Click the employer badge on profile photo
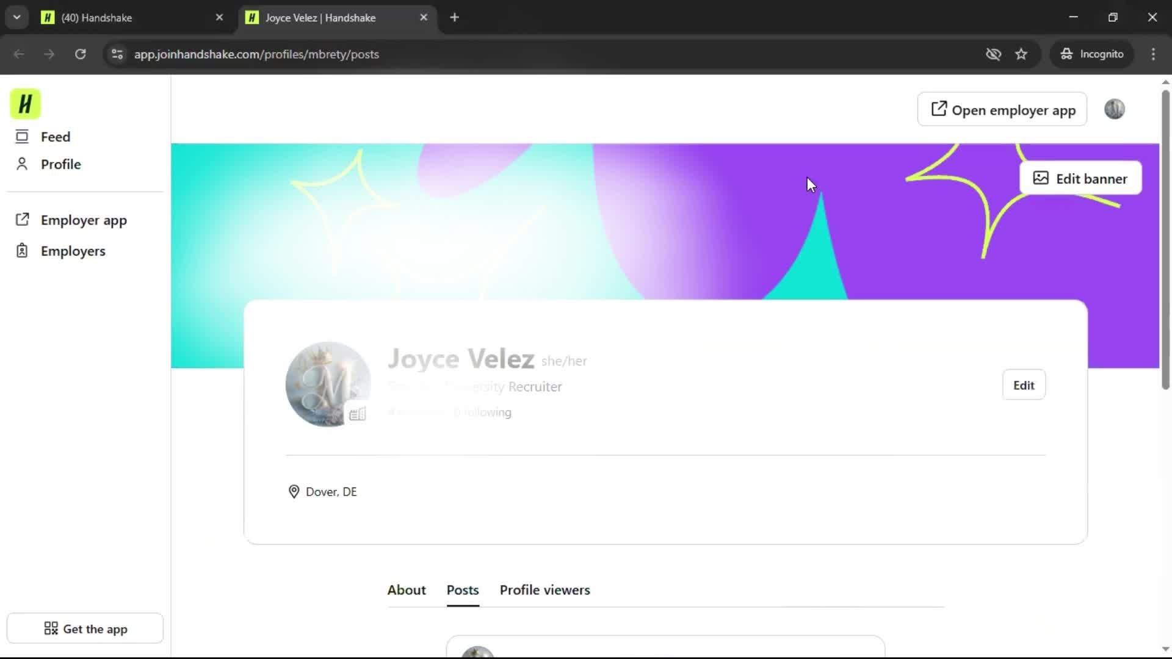The width and height of the screenshot is (1172, 659). (358, 414)
